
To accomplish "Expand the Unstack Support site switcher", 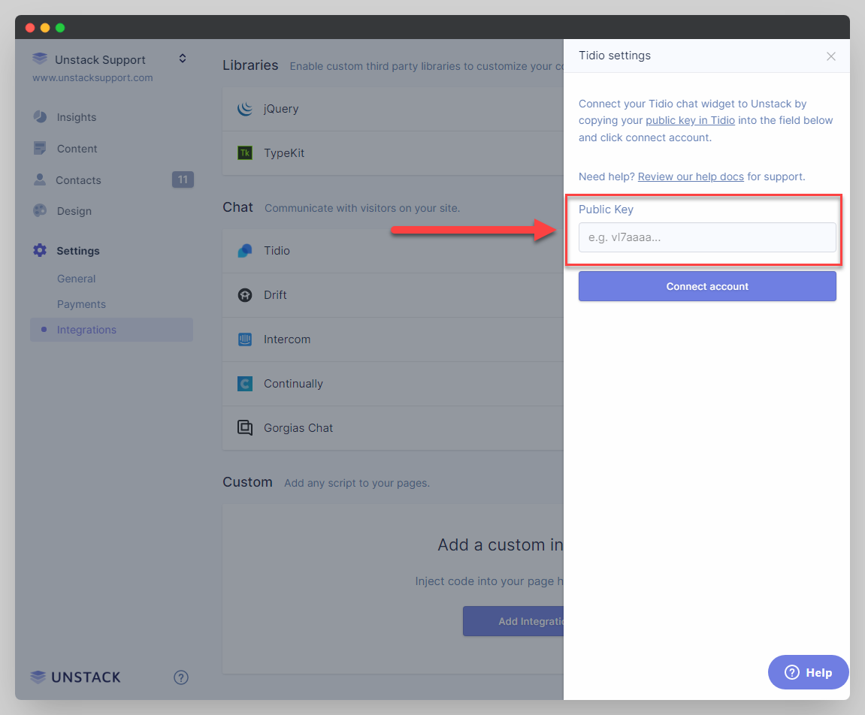I will (x=182, y=59).
